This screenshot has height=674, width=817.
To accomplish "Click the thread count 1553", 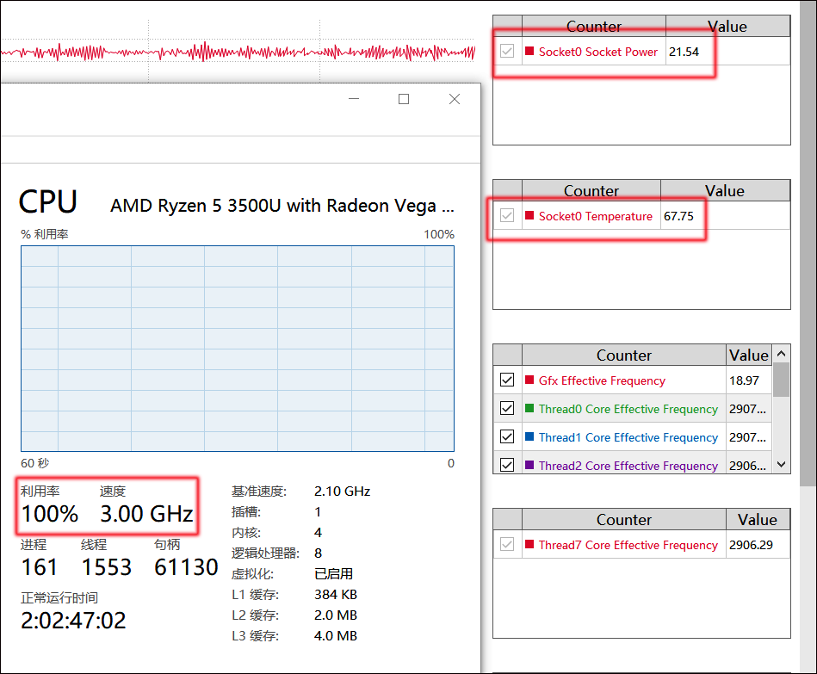I will coord(106,567).
